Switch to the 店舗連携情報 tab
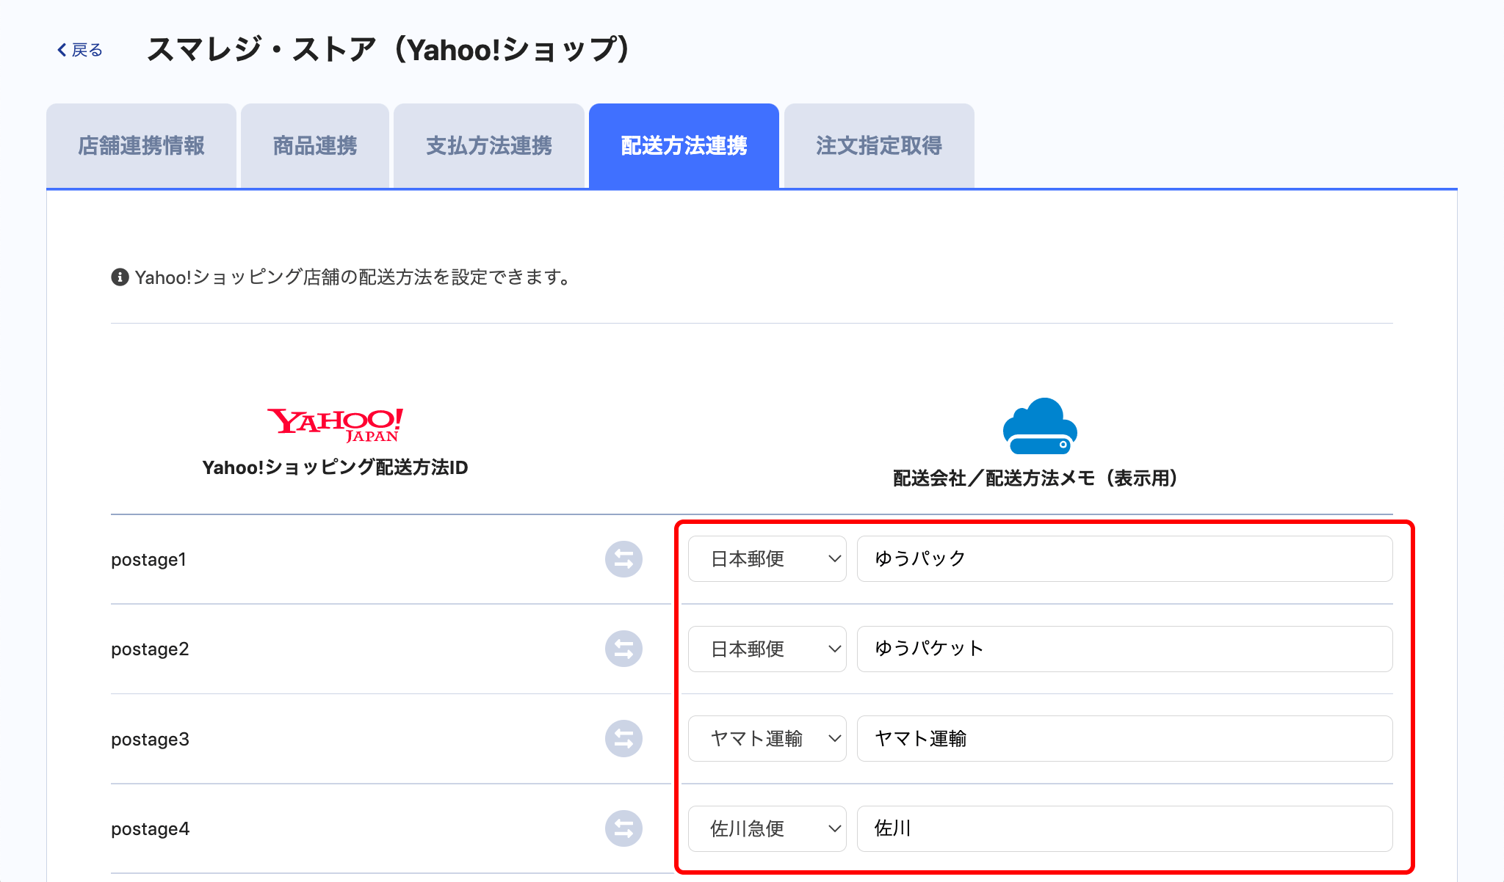Viewport: 1504px width, 882px height. click(x=141, y=146)
